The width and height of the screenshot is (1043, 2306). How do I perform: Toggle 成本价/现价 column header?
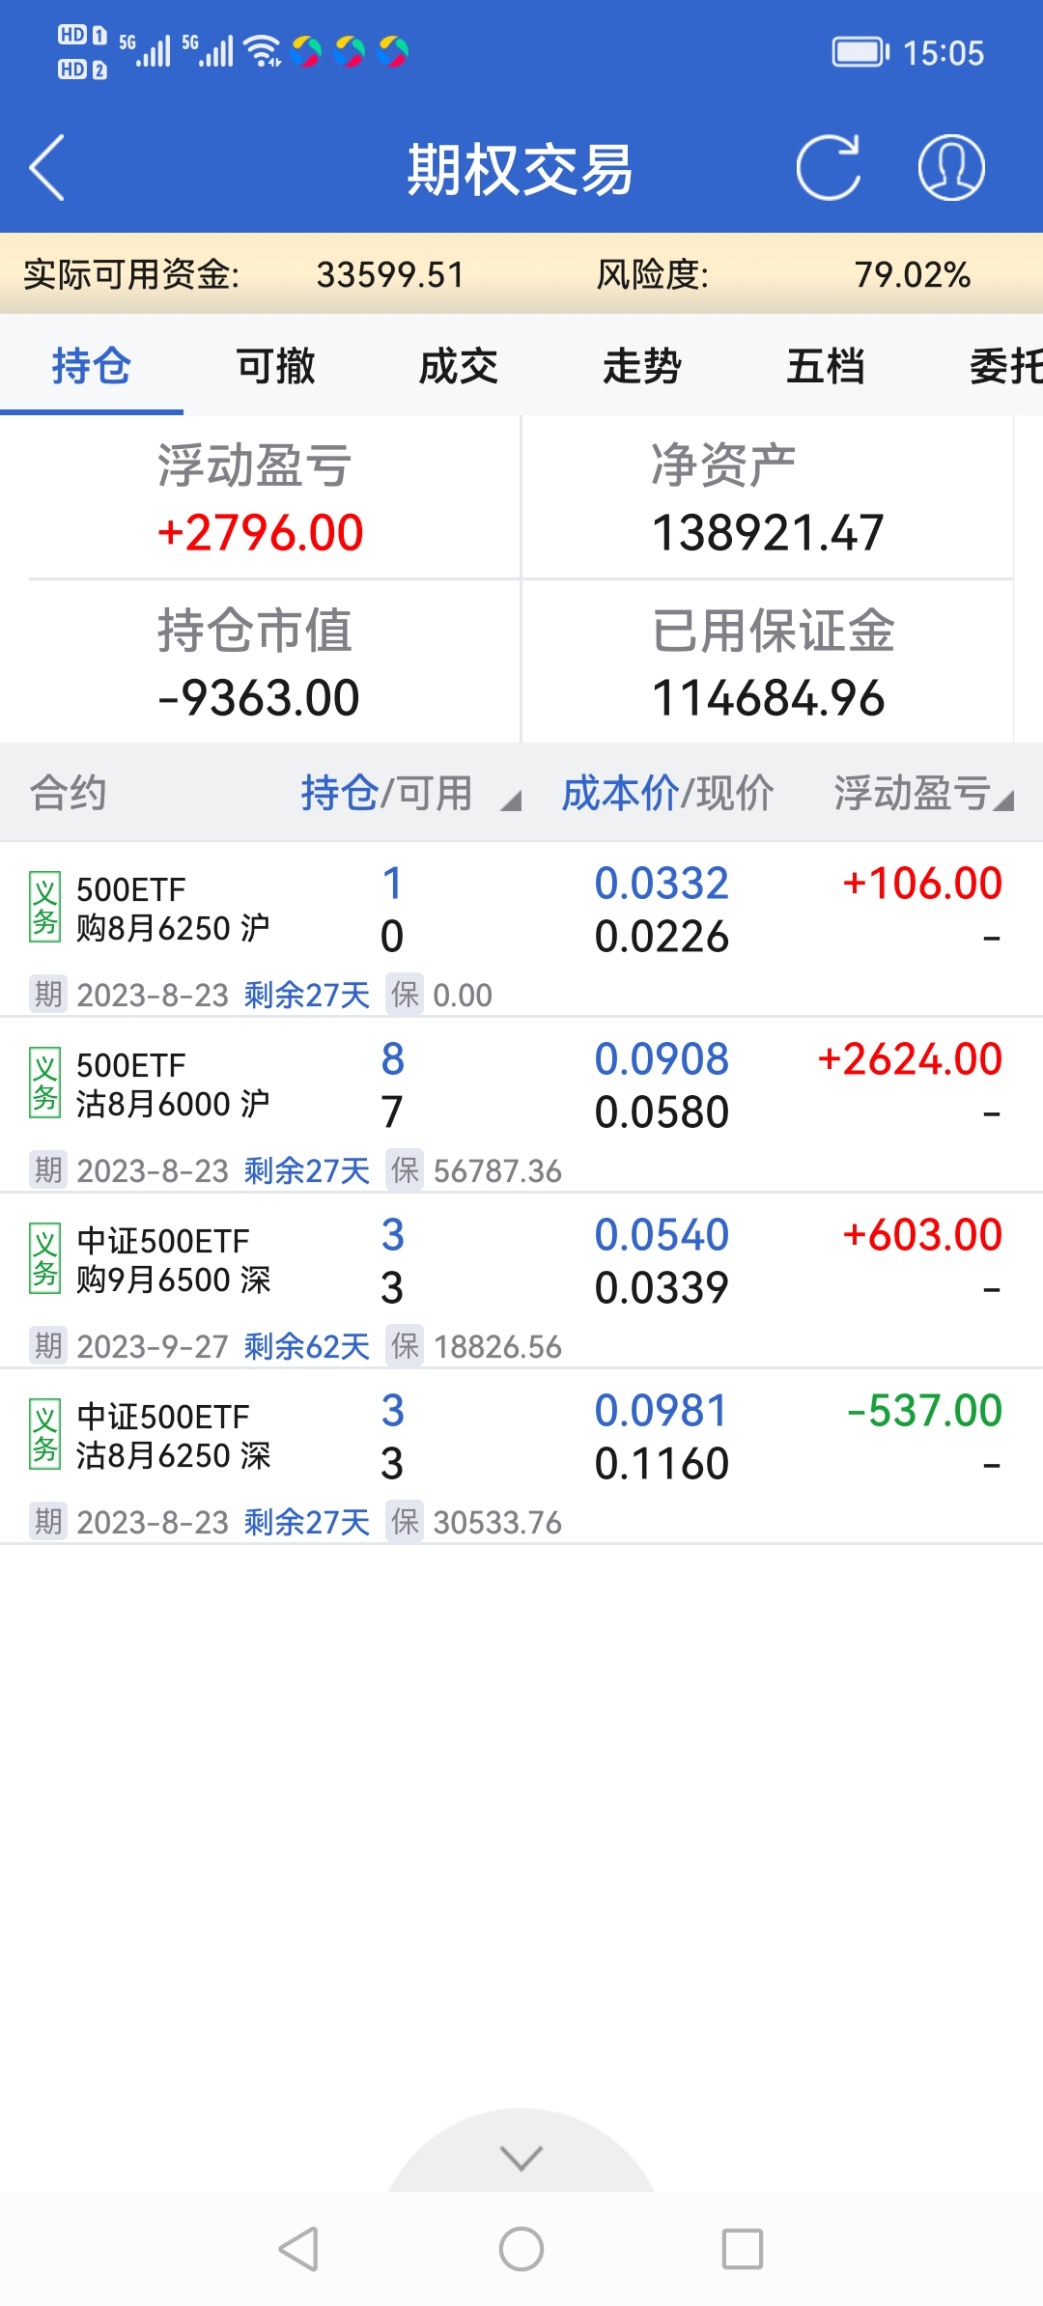coord(667,794)
